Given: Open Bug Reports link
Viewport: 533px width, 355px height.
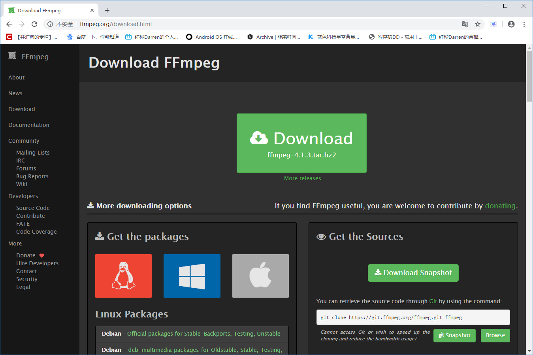Looking at the screenshot, I should point(32,176).
